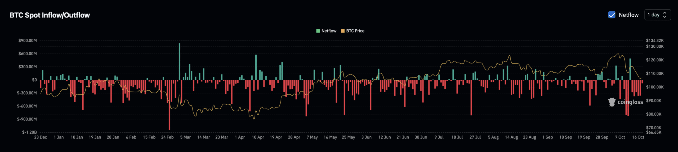Select the deepest red outflow bar near 24 Feb
The height and width of the screenshot is (152, 678).
click(x=169, y=105)
